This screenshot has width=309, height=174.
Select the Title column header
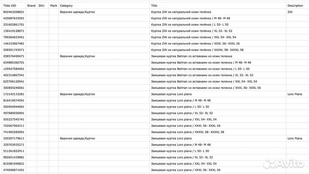click(154, 6)
